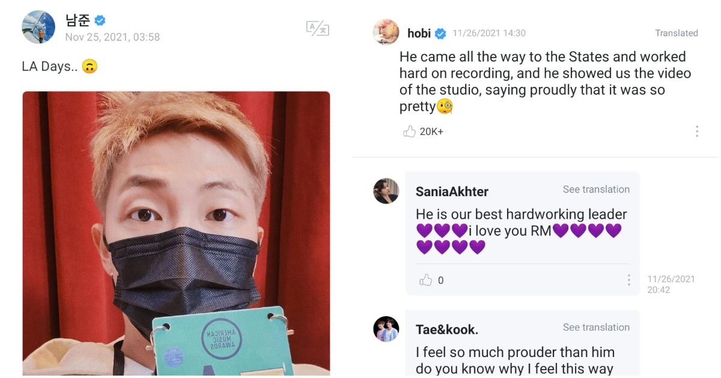Like hobi's comment with thumbs up

click(x=410, y=131)
